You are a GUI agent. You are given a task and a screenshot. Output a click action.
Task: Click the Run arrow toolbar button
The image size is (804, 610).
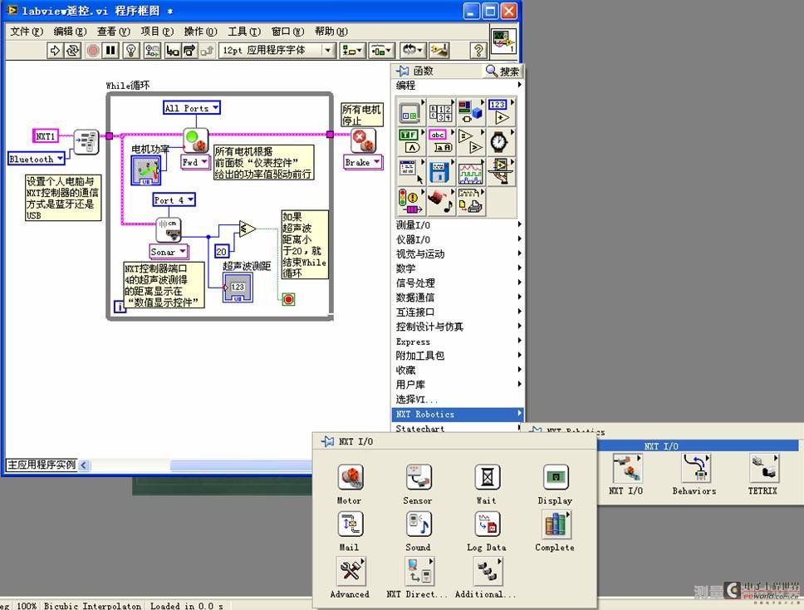pos(54,50)
